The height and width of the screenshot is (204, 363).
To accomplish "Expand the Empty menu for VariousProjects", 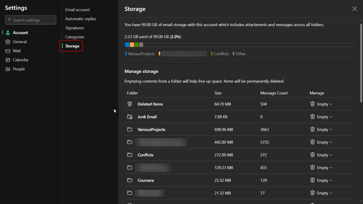I will pyautogui.click(x=321, y=130).
